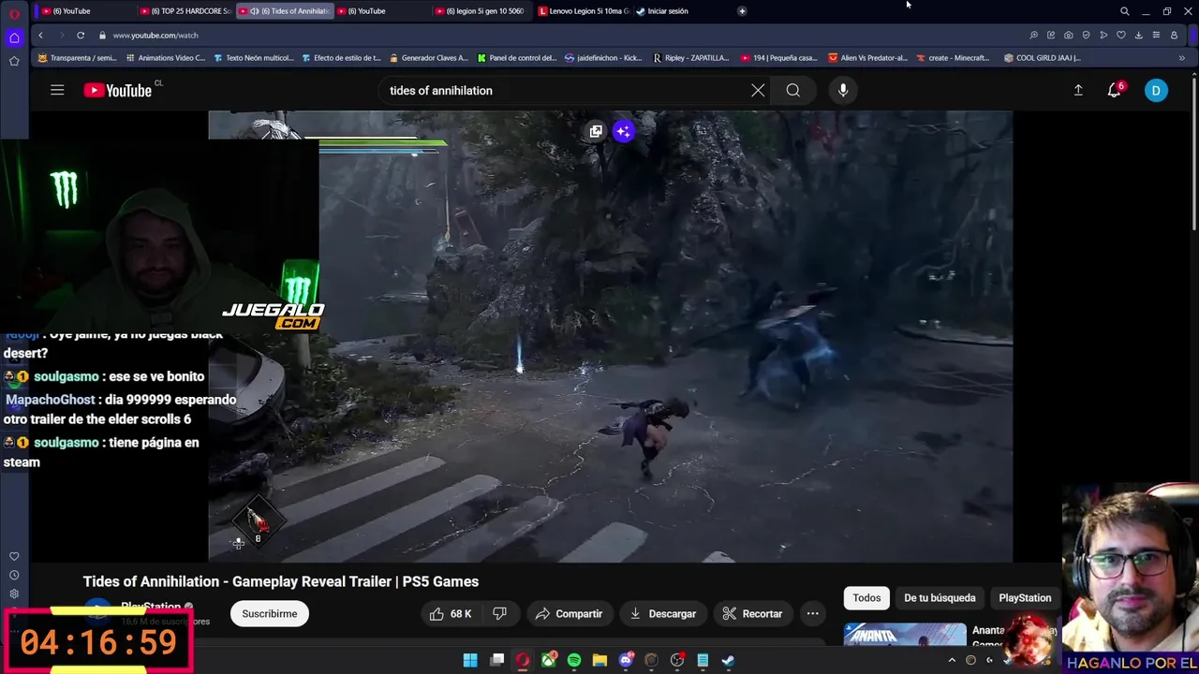The width and height of the screenshot is (1199, 674).
Task: Show hidden tray icons chevron
Action: [x=952, y=660]
